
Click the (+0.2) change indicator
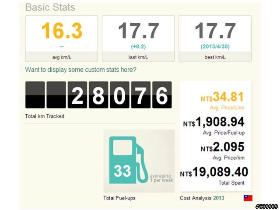click(138, 47)
